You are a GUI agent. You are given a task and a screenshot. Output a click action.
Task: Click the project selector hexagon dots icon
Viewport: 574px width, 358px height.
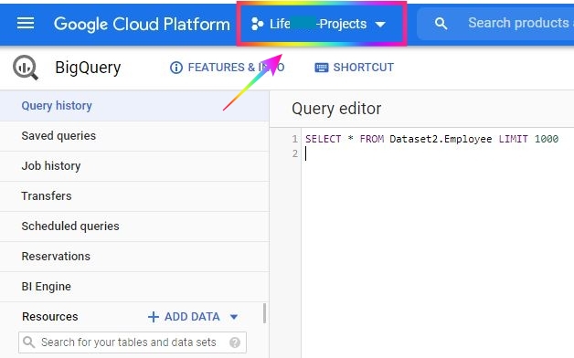click(258, 24)
